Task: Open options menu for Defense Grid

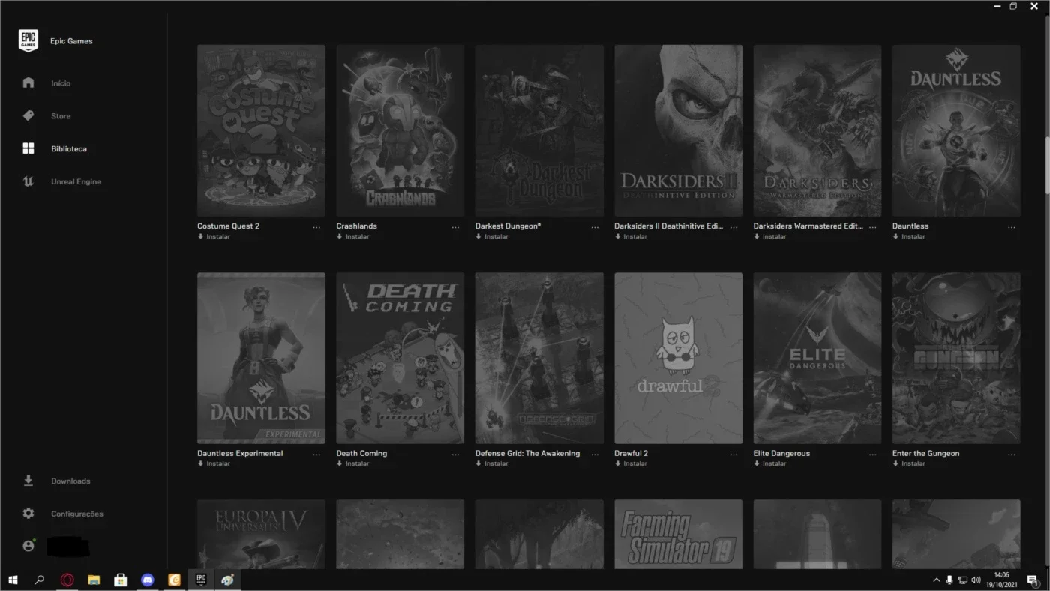Action: coord(595,454)
